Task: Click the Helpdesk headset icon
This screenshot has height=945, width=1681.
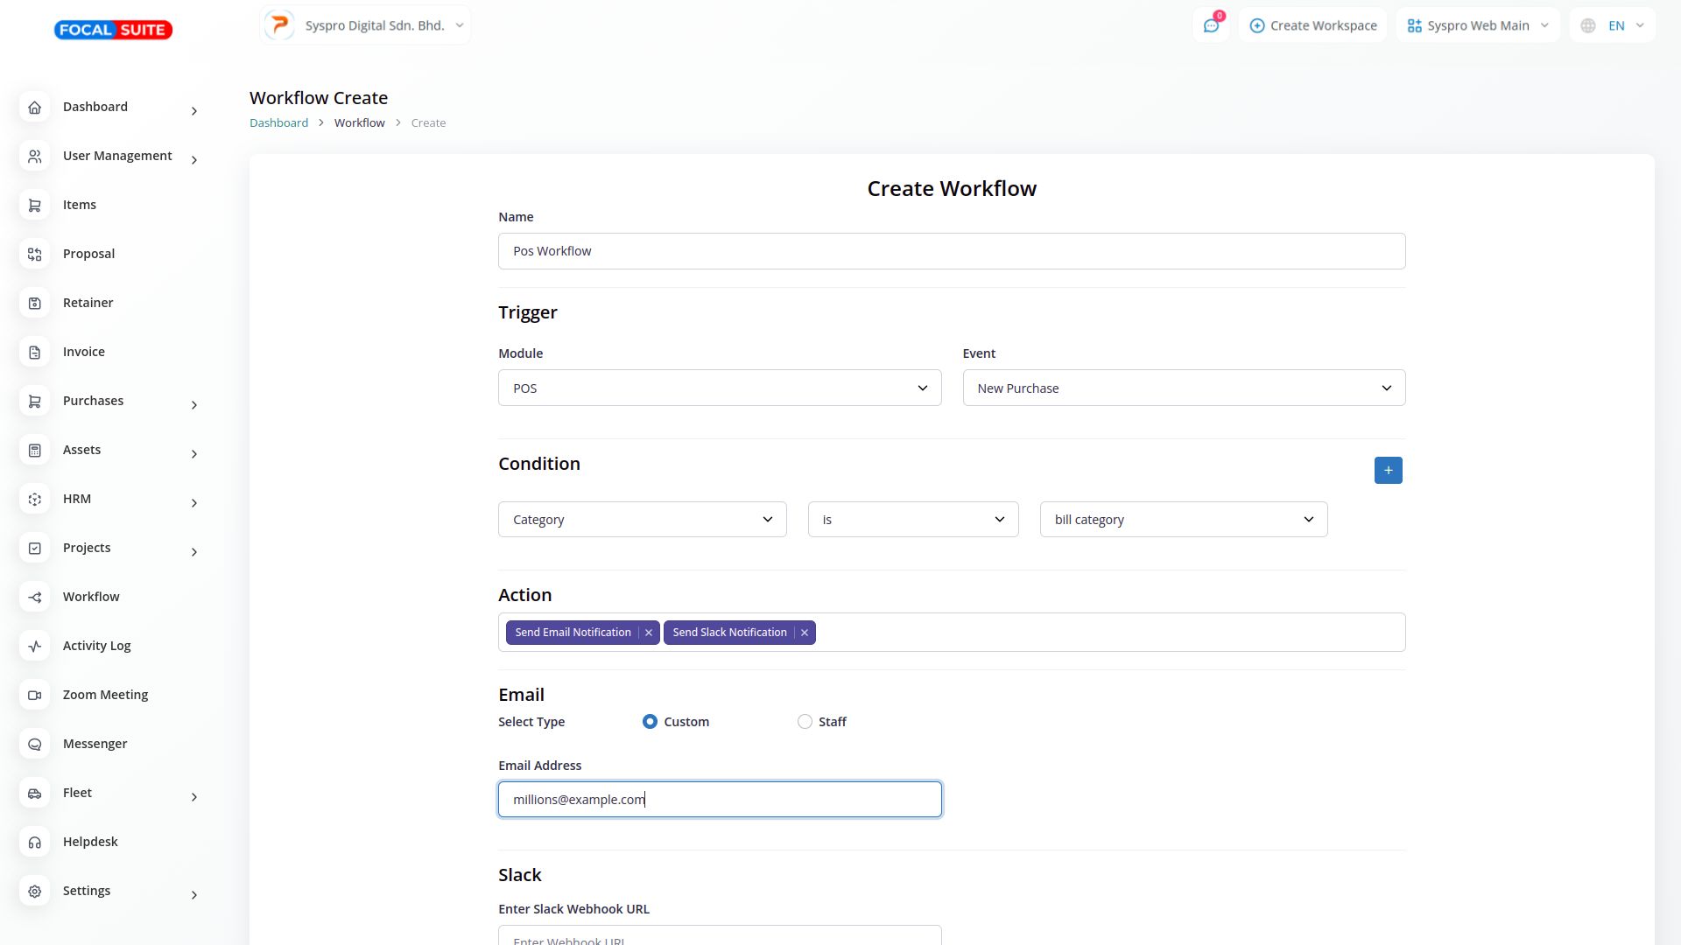Action: pos(35,842)
